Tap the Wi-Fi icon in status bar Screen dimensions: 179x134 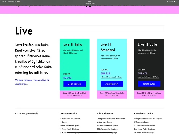pyautogui.click(x=167, y=2)
